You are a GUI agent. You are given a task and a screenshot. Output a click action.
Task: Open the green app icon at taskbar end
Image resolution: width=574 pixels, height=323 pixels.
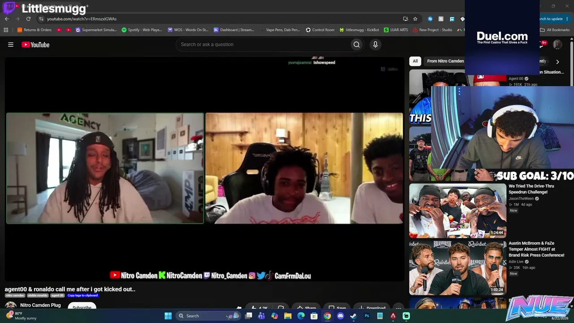tap(406, 316)
